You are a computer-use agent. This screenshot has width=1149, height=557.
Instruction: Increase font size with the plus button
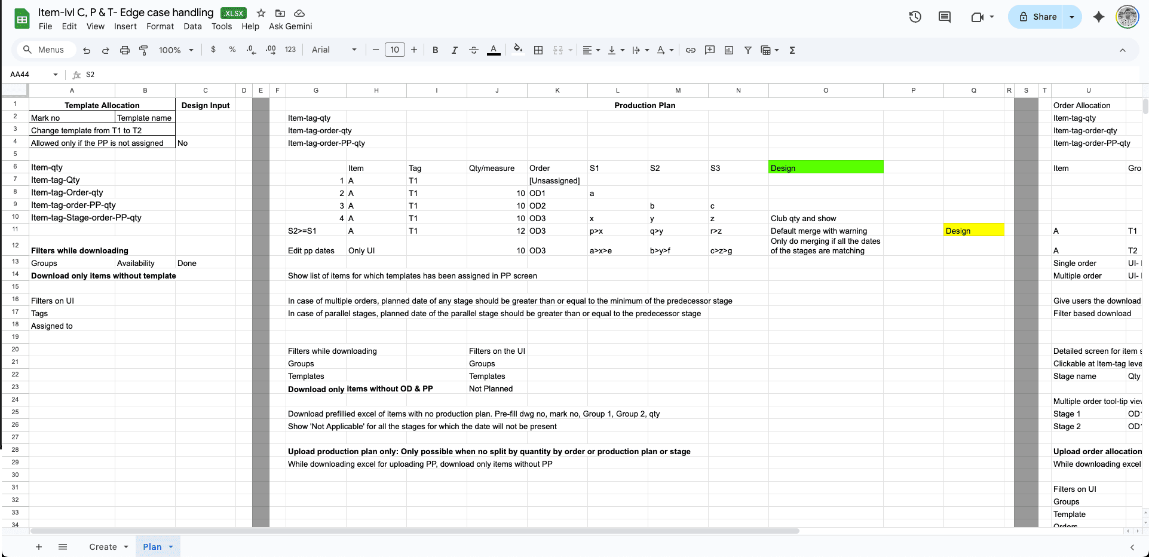pos(414,50)
